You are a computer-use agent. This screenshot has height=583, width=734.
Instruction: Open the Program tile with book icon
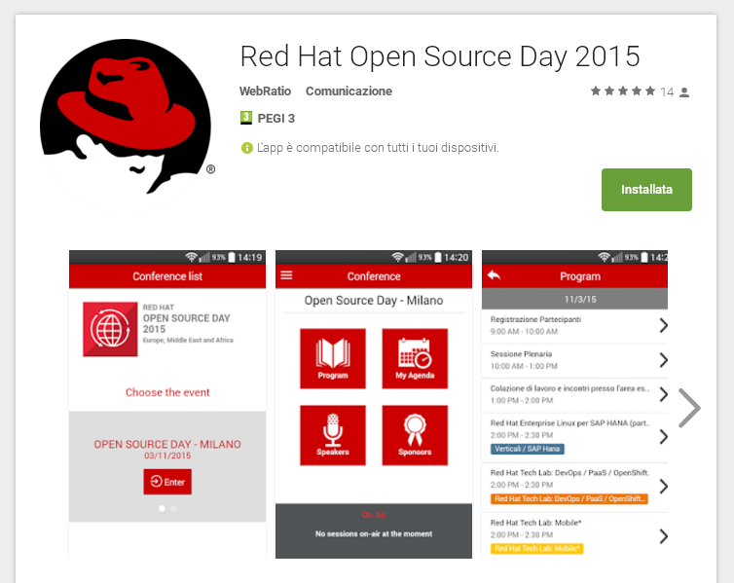click(333, 358)
